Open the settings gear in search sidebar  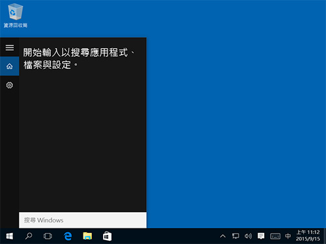coord(10,85)
